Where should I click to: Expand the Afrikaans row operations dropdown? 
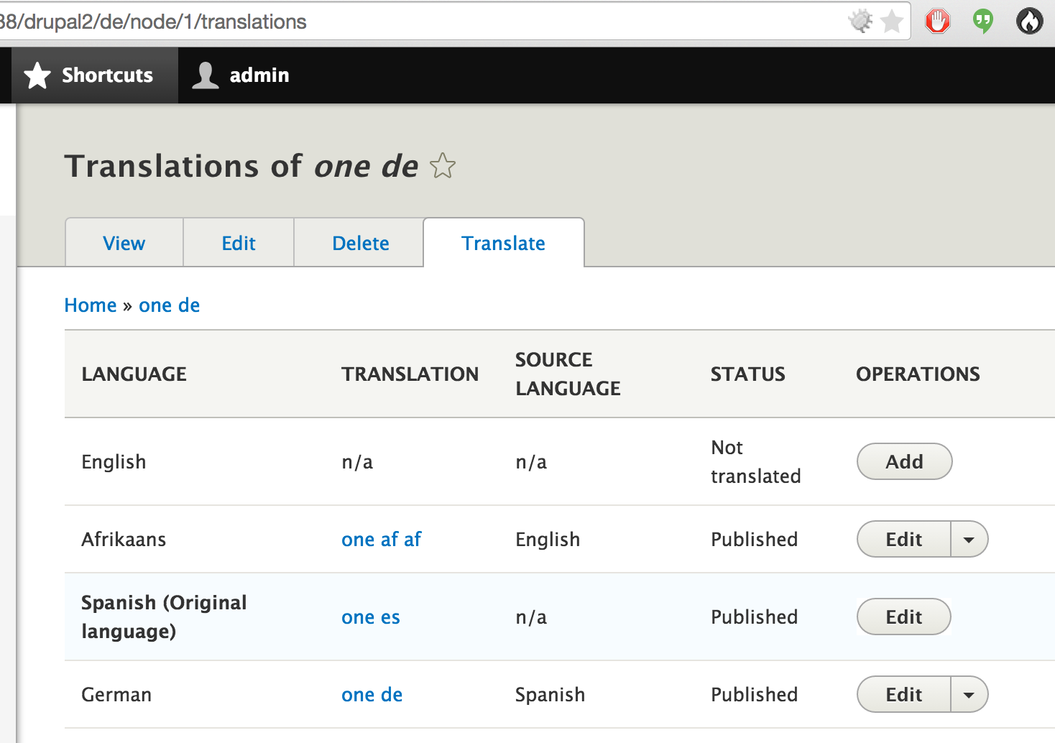pyautogui.click(x=969, y=540)
